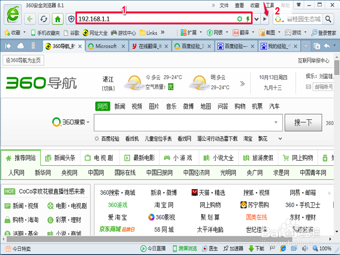Click 设360导航为主页 button
Image resolution: width=340 pixels, height=255 pixels.
(23, 60)
